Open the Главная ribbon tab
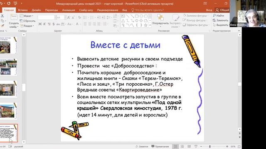The height and width of the screenshot is (149, 266). (9, 10)
